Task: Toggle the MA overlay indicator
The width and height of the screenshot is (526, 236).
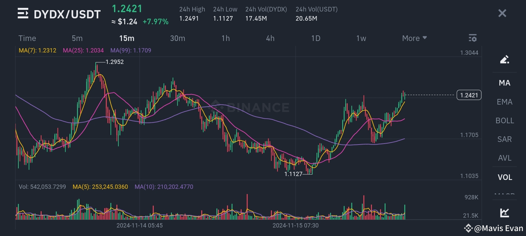Action: [x=504, y=83]
